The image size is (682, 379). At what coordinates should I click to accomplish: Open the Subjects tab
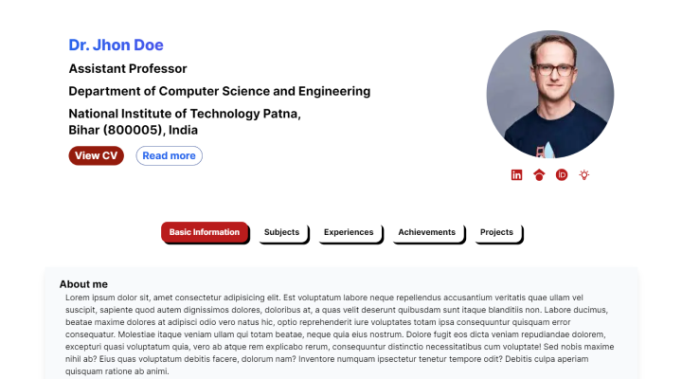281,232
